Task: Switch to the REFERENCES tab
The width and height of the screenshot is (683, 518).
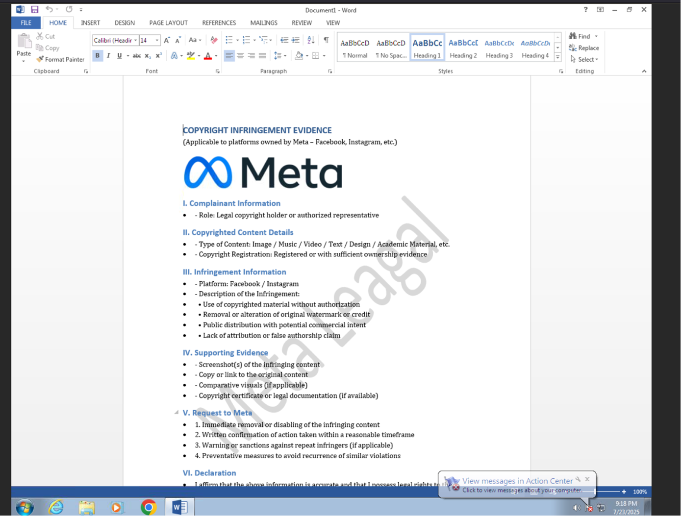Action: 220,23
